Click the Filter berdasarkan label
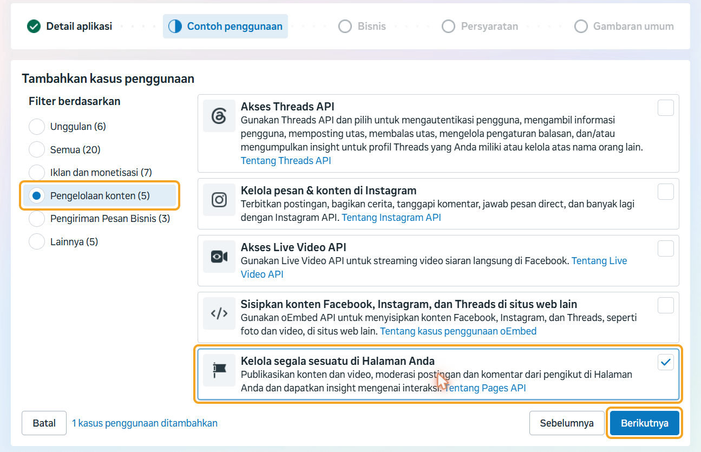 tap(75, 101)
